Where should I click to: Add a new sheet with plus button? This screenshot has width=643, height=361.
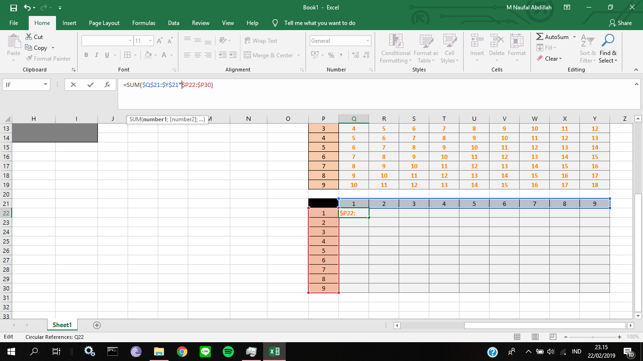[x=97, y=325]
